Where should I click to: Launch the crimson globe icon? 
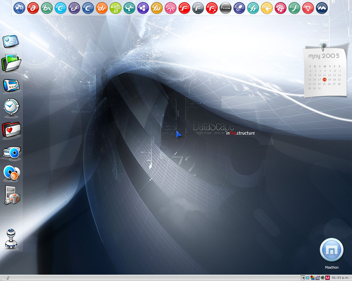click(280, 8)
